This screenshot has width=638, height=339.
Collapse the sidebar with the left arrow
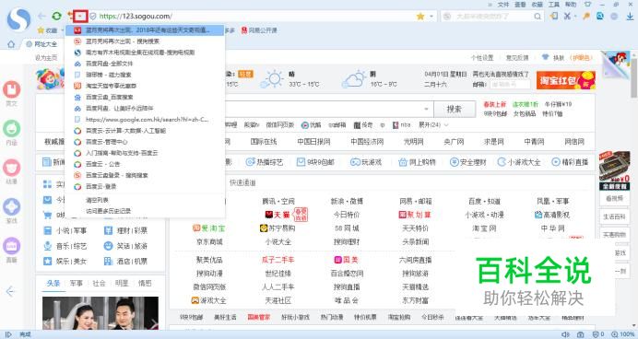click(x=10, y=291)
